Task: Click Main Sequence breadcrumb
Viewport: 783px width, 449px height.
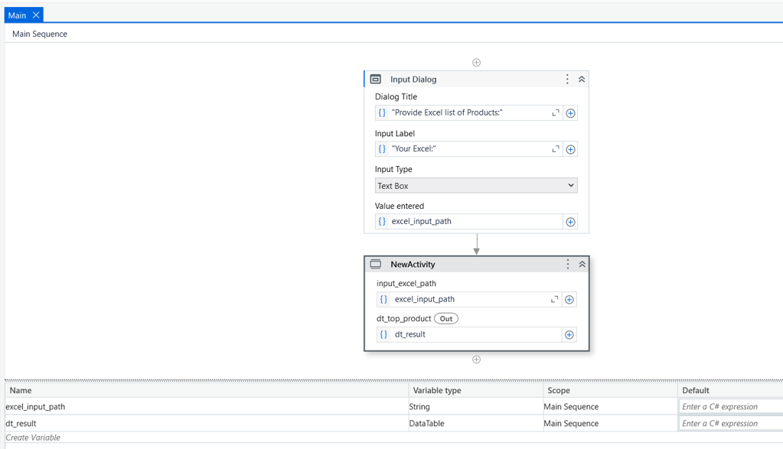Action: pos(40,34)
